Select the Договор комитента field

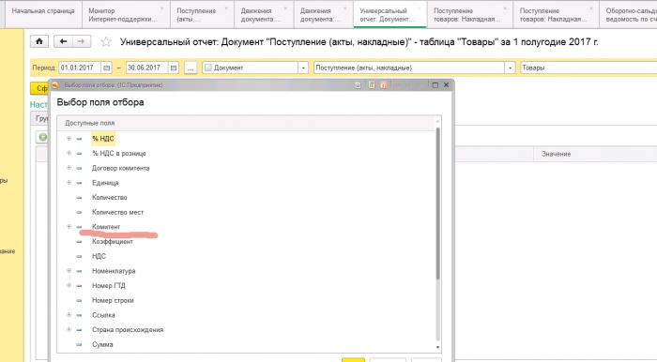point(121,168)
